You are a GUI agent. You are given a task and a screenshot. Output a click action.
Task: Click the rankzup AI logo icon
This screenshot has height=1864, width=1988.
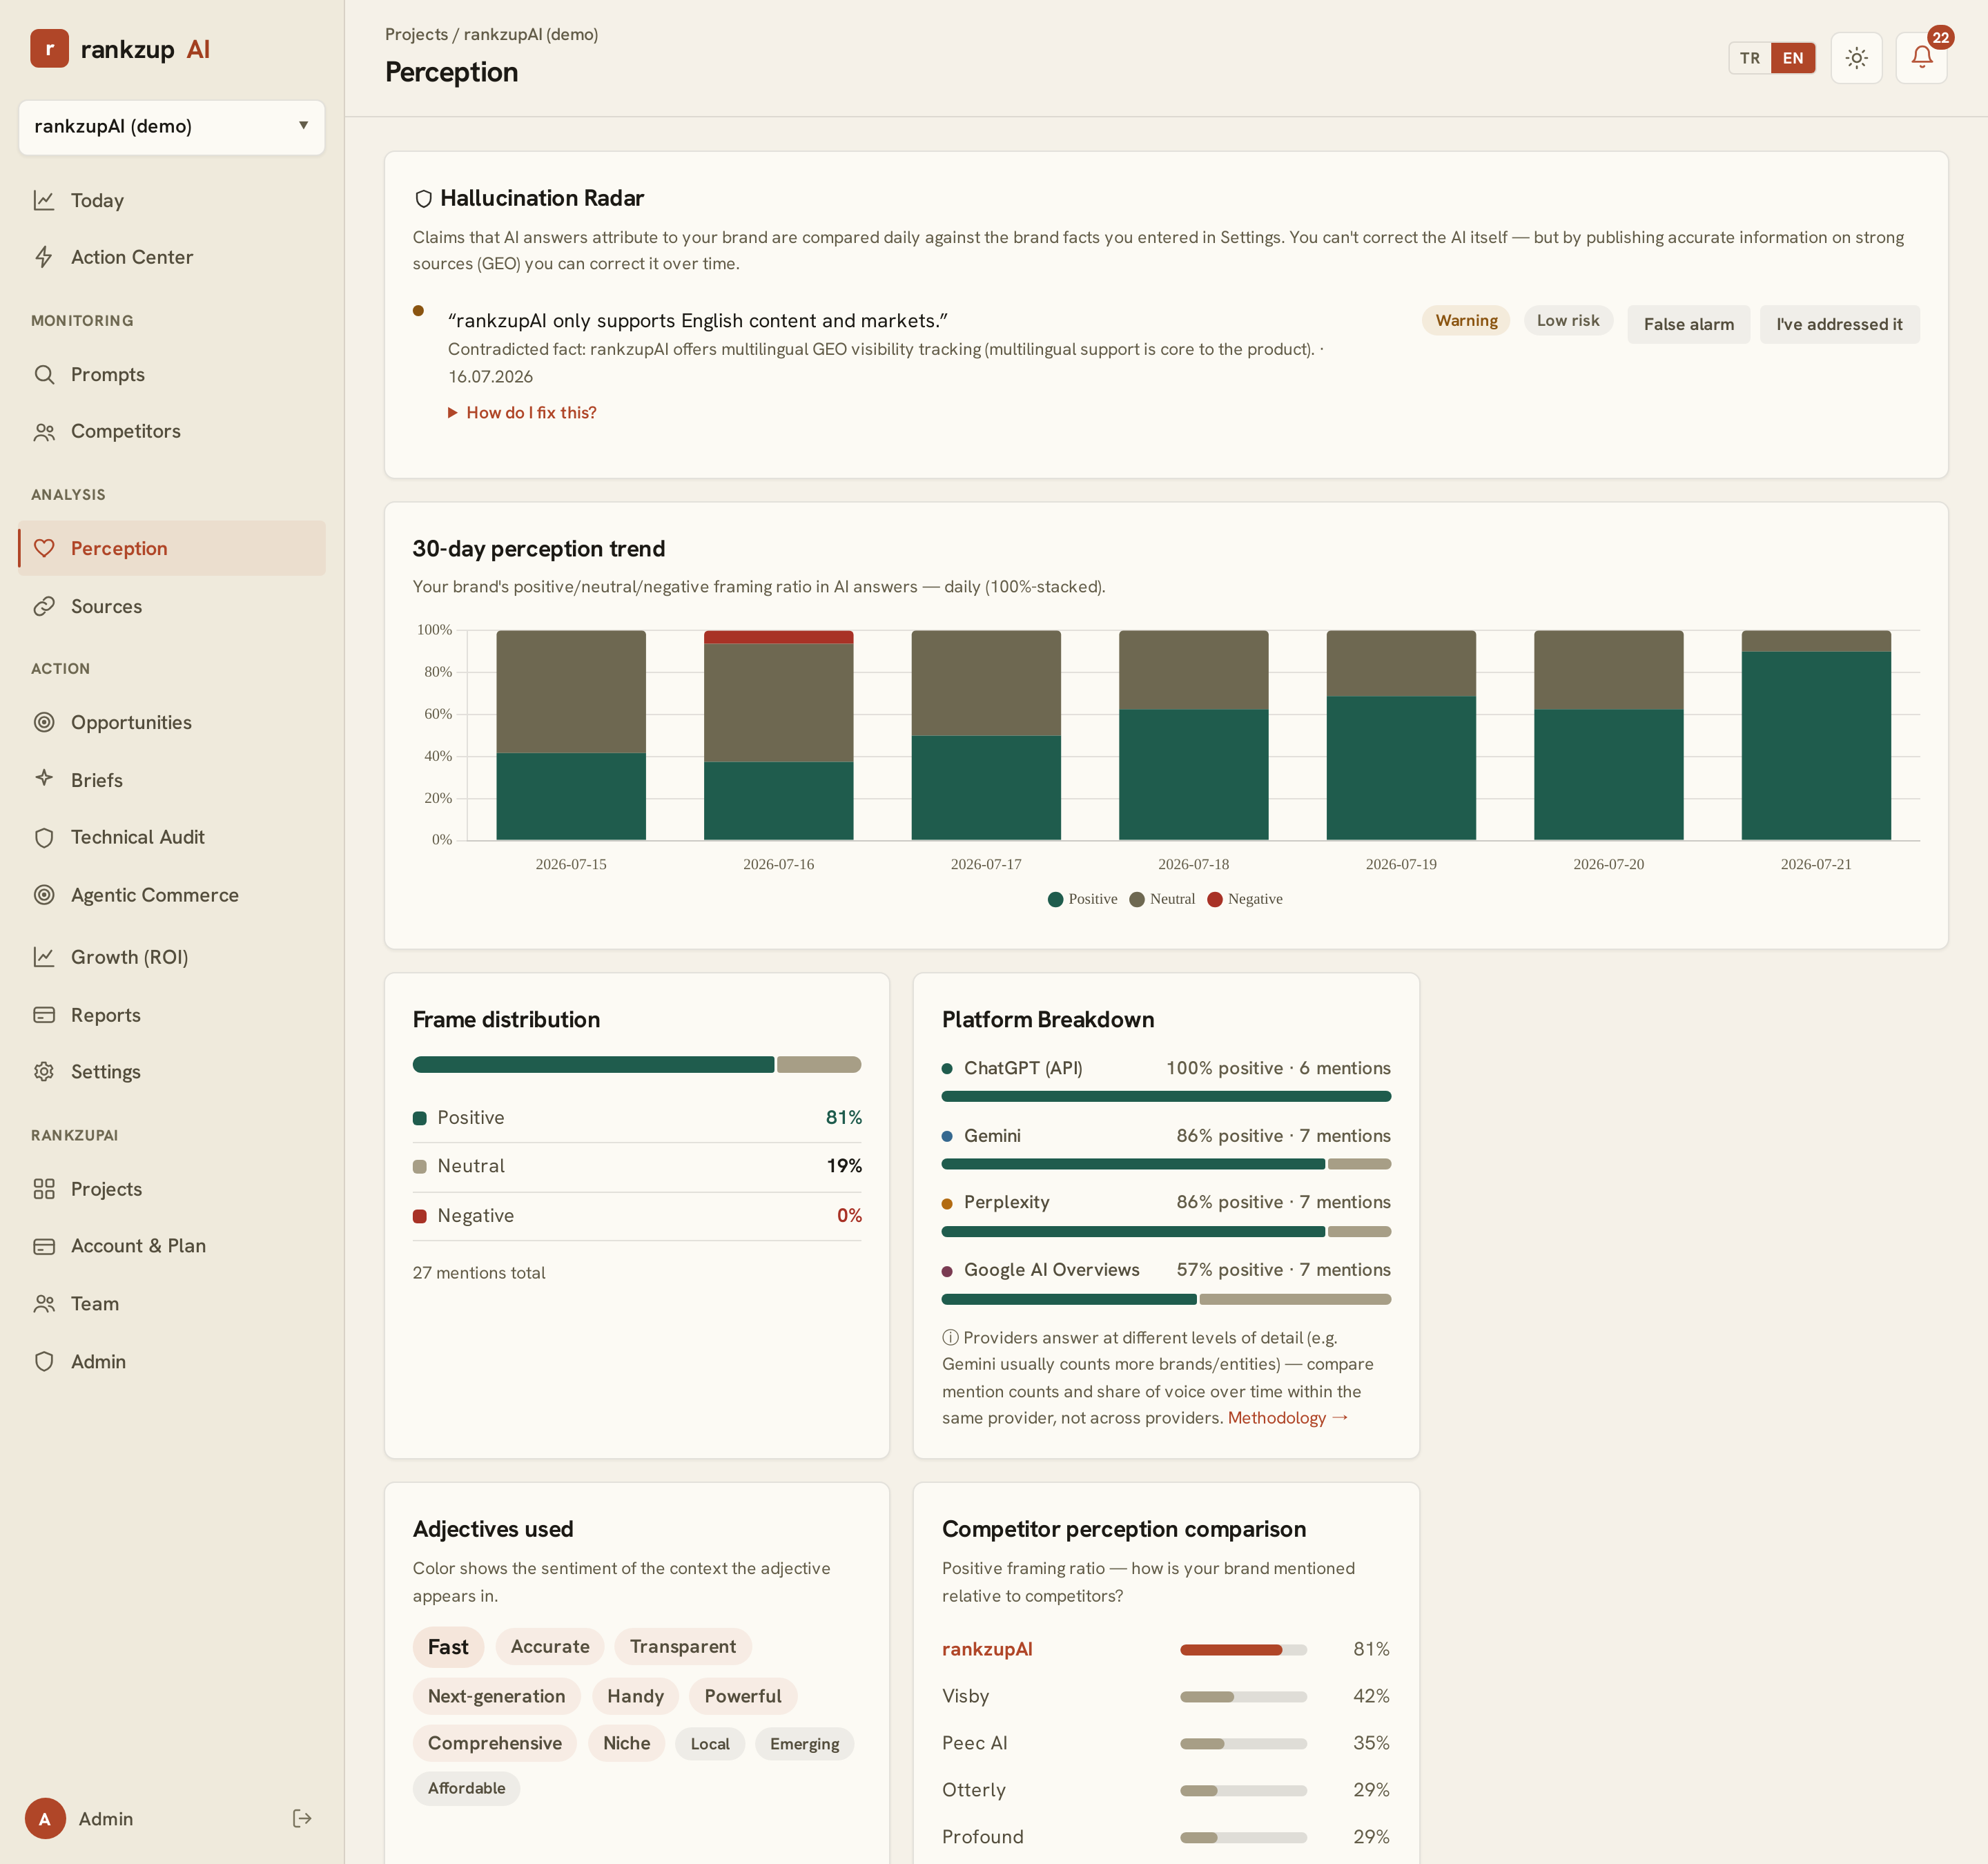tap(49, 49)
